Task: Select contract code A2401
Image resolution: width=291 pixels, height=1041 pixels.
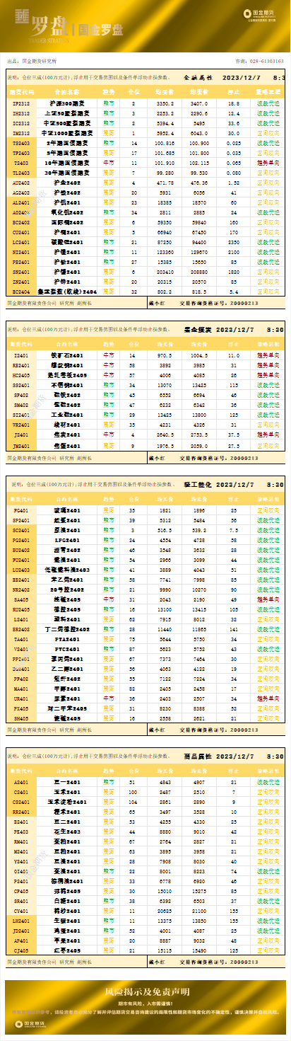Action: [x=21, y=783]
